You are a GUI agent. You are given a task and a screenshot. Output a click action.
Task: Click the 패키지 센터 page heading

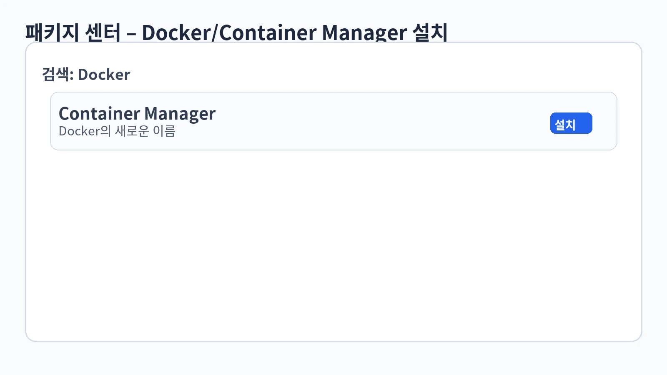(236, 32)
